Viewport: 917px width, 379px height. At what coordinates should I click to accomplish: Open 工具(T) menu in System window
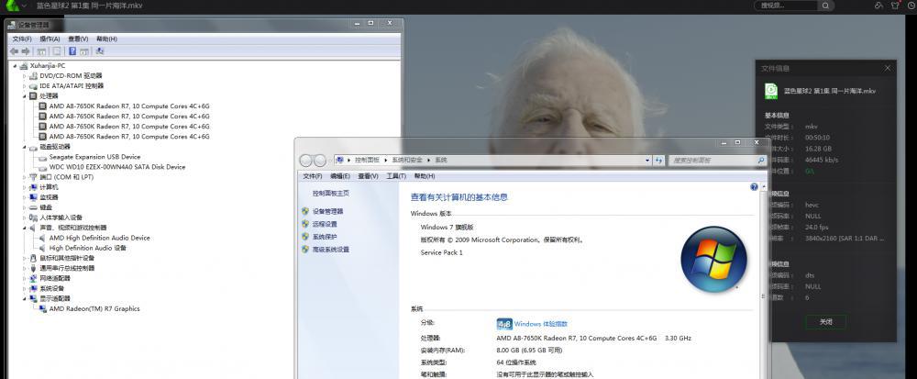(396, 176)
